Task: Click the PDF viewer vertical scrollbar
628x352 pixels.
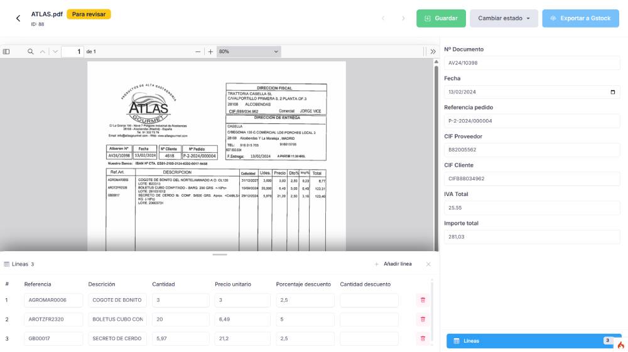Action: pyautogui.click(x=436, y=158)
